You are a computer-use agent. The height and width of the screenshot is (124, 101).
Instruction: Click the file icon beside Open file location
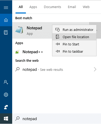[57, 37]
